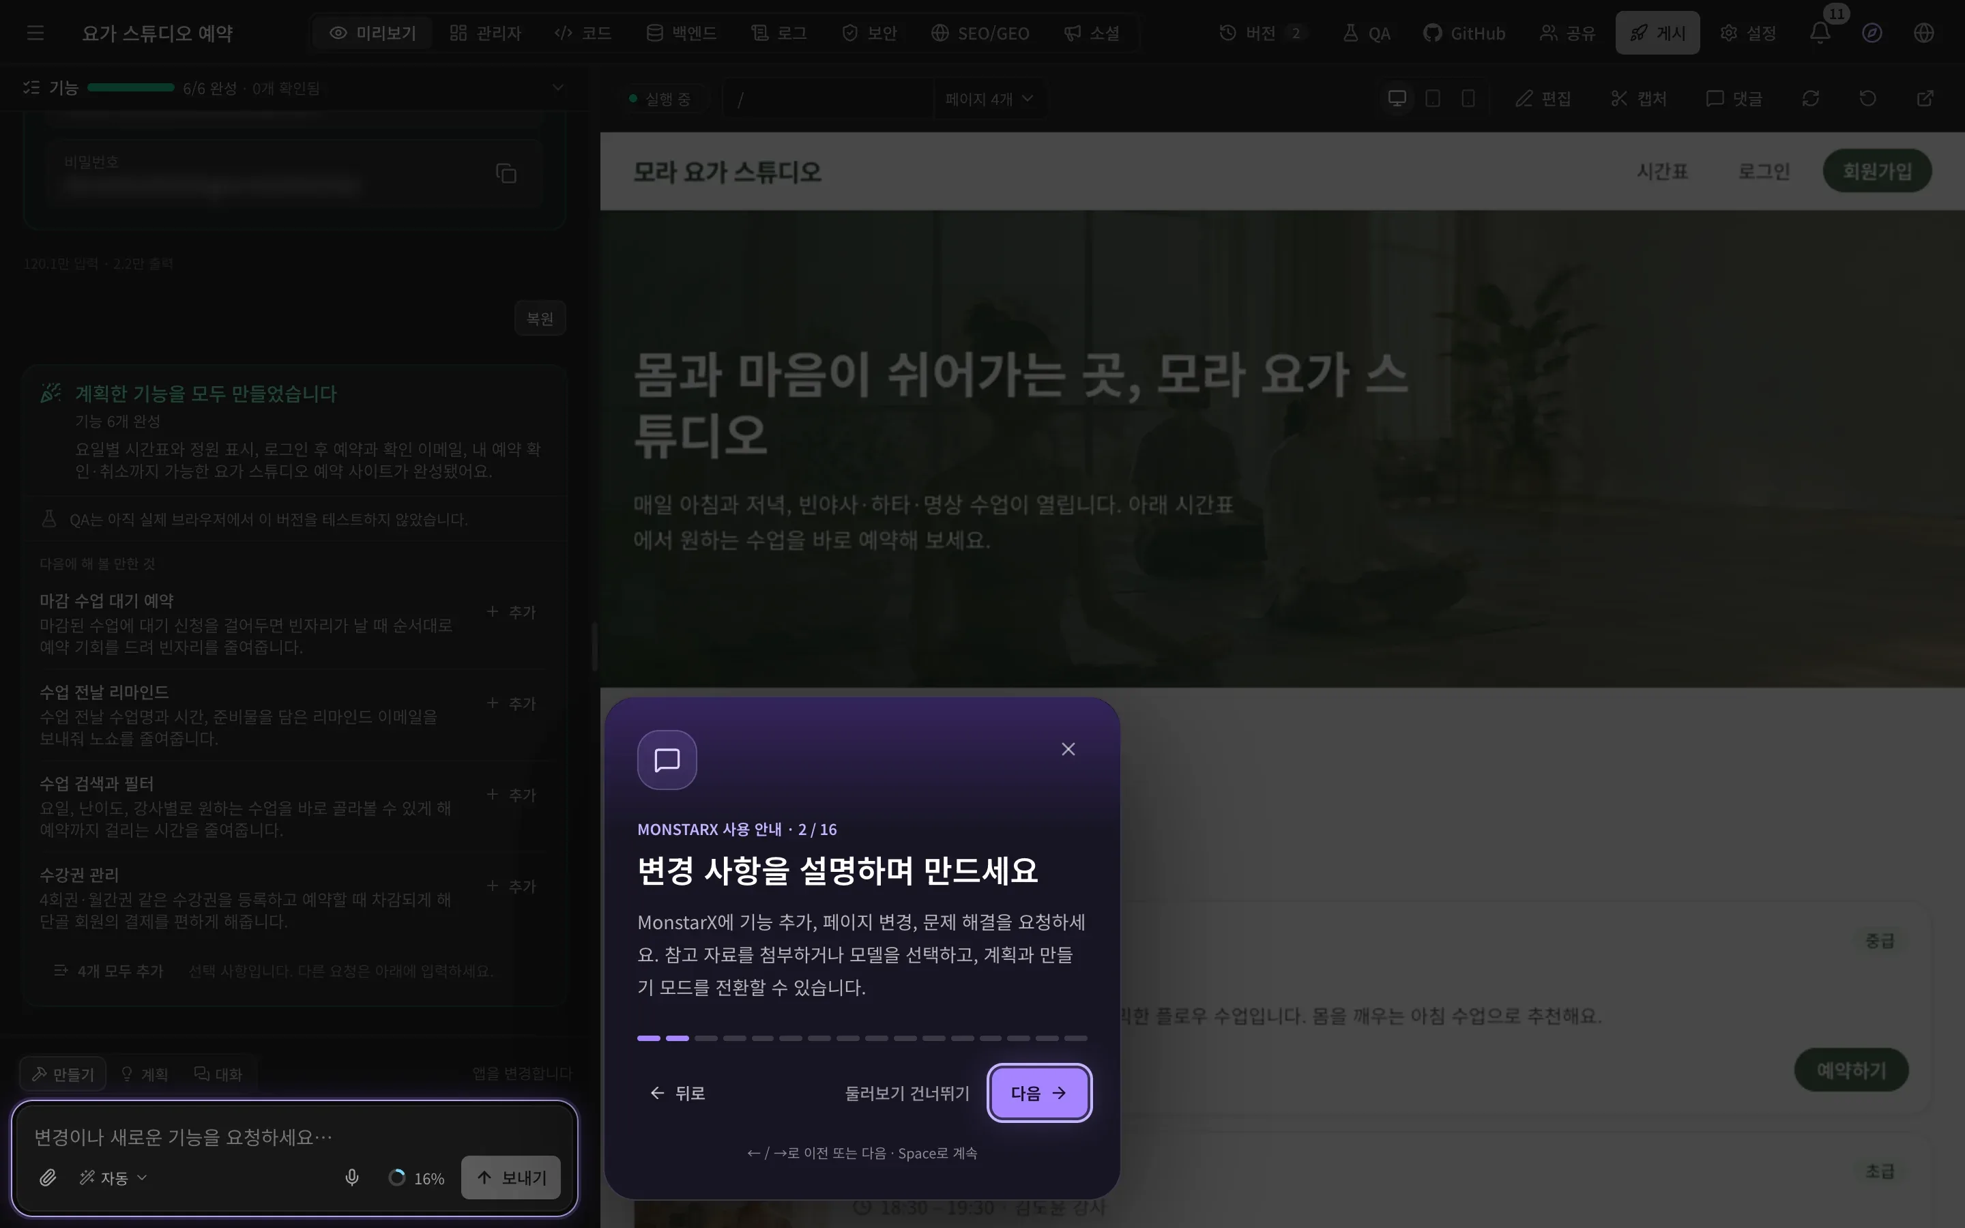This screenshot has width=1965, height=1228.
Task: Click the 편집 edit pencil tool
Action: tap(1543, 98)
